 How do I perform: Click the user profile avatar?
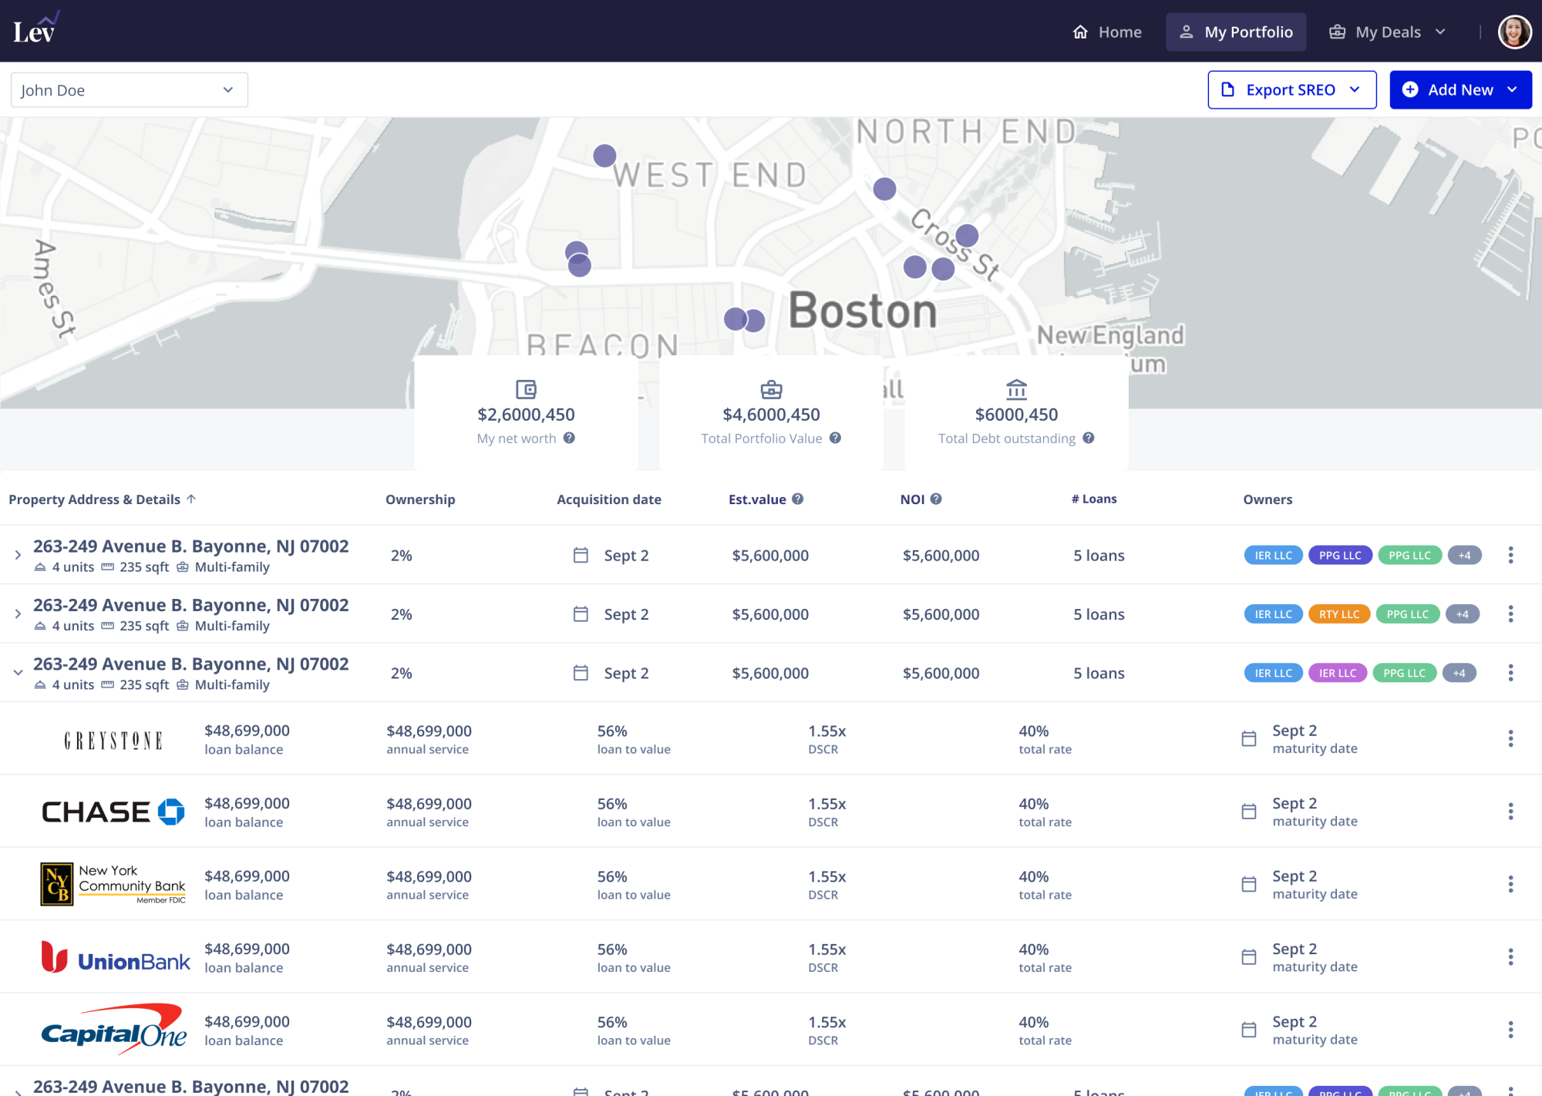pos(1513,32)
